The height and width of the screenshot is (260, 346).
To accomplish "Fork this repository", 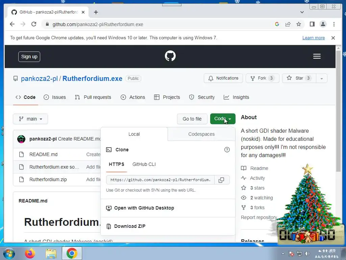I will point(262,78).
